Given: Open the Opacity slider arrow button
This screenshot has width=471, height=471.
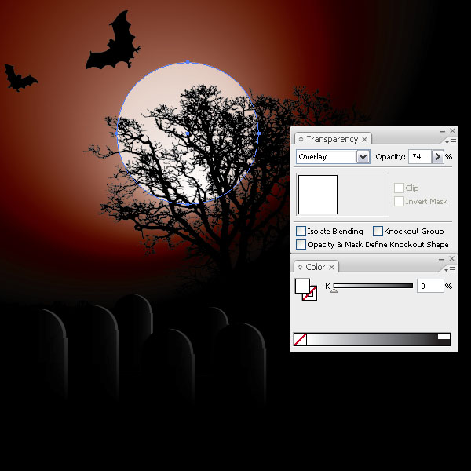Looking at the screenshot, I should click(438, 156).
